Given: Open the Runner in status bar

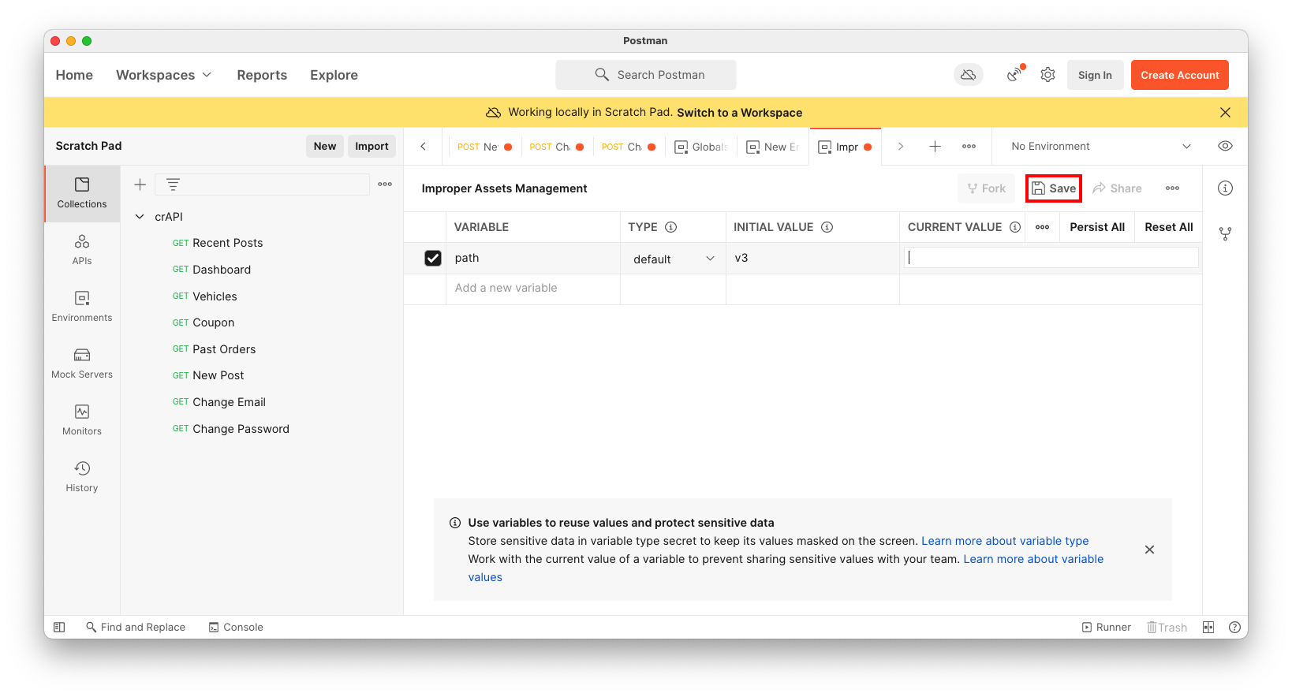Looking at the screenshot, I should 1106,628.
